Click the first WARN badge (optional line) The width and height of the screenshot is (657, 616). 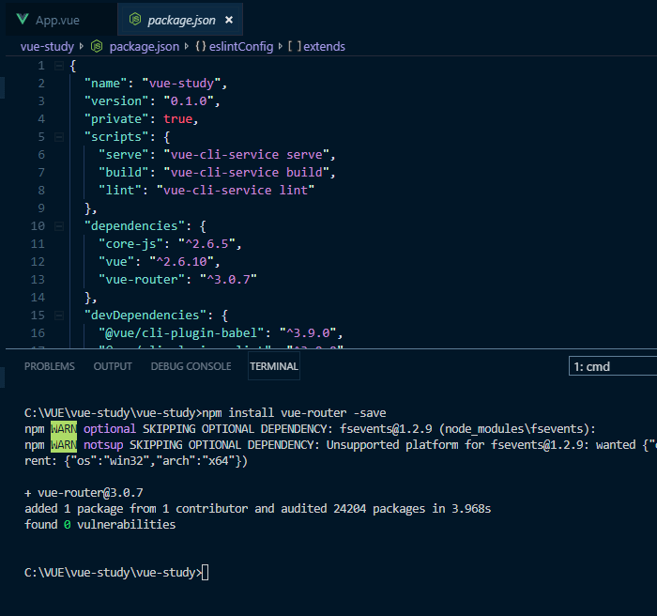point(64,429)
